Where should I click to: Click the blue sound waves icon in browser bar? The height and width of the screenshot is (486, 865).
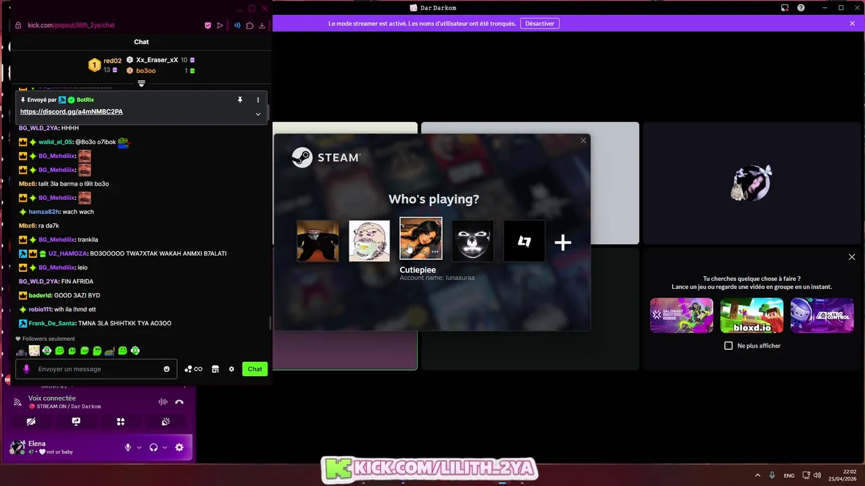point(237,25)
